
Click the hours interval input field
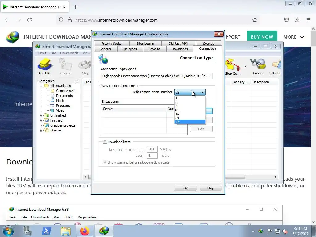[152, 156]
